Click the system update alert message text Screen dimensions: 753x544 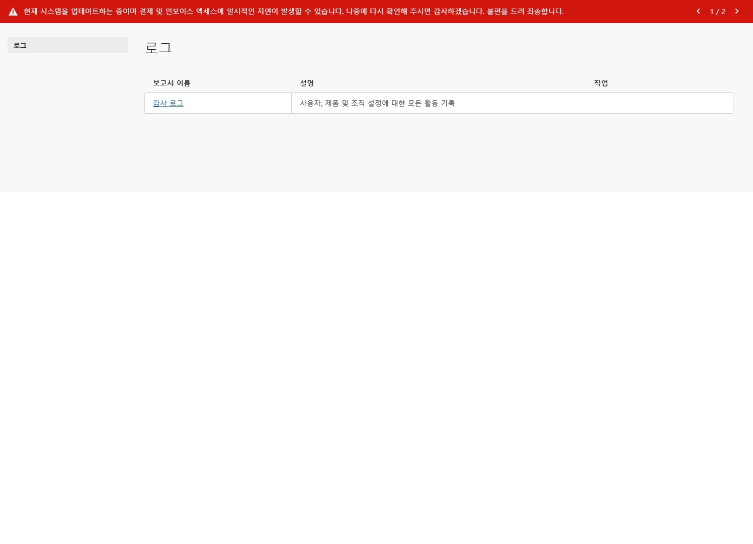[294, 11]
